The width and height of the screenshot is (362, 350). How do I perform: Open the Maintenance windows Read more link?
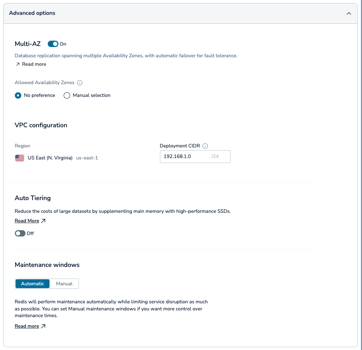pyautogui.click(x=27, y=326)
